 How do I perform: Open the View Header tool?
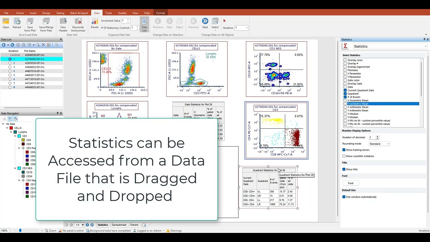click(x=63, y=25)
